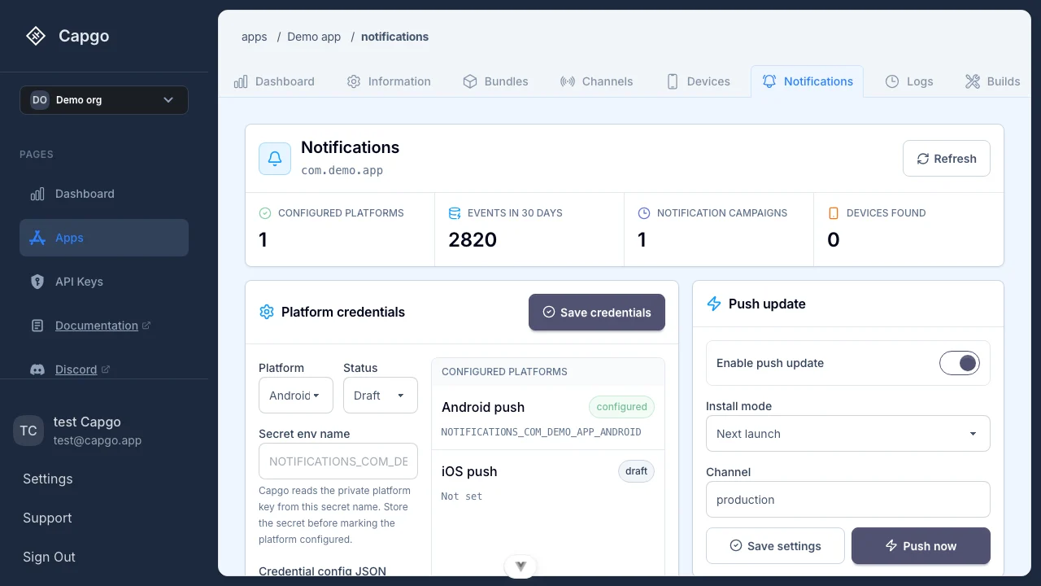Image resolution: width=1041 pixels, height=586 pixels.
Task: Switch to the Information tab
Action: point(389,81)
